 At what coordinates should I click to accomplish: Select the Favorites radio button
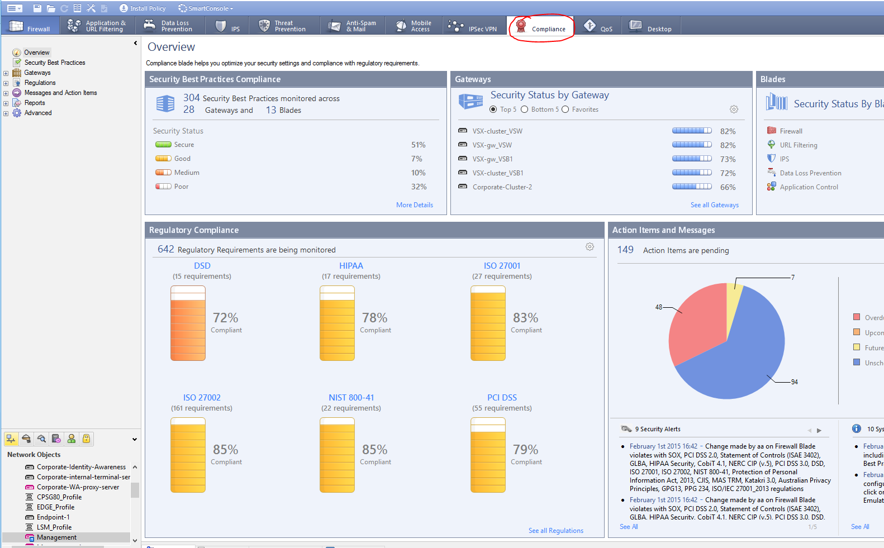565,109
